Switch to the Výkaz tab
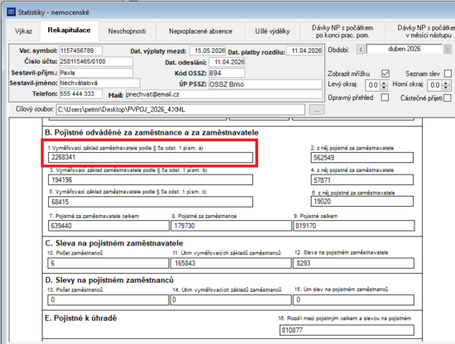The height and width of the screenshot is (344, 455). [x=23, y=31]
